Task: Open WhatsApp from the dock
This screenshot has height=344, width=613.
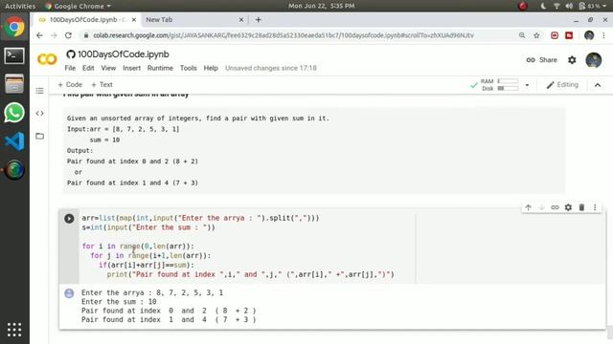Action: coord(14,113)
